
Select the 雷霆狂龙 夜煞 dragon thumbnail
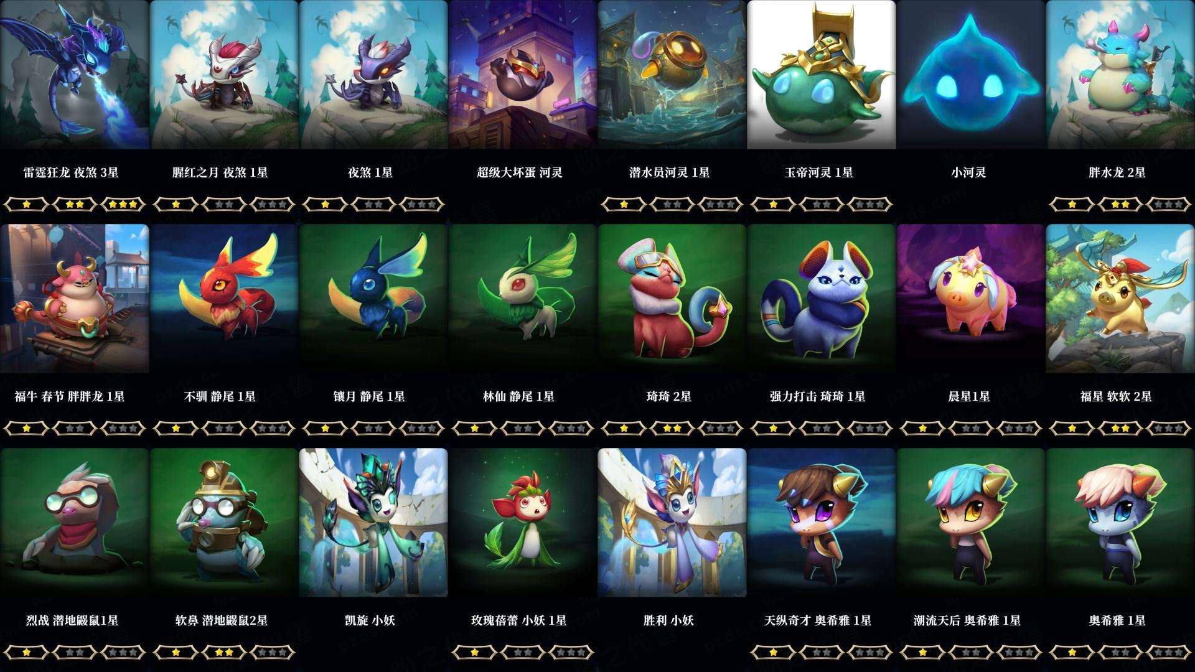75,75
